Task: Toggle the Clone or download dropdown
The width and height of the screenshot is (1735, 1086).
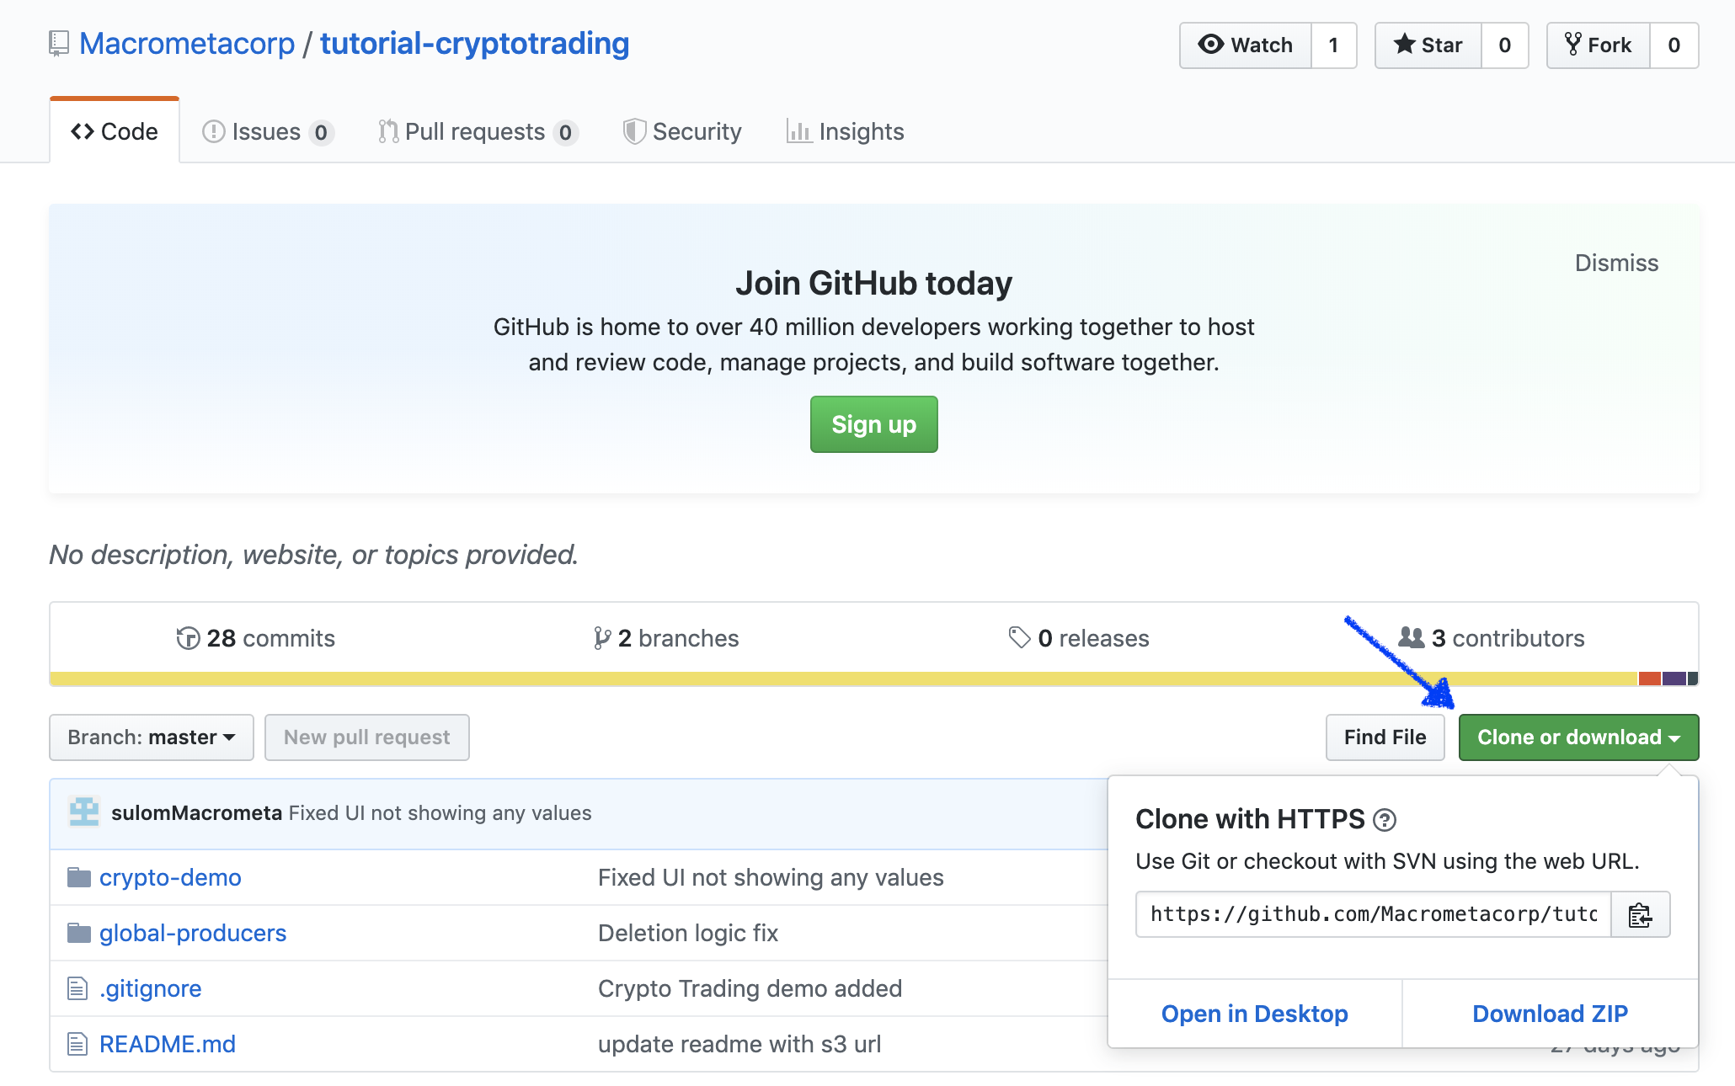Action: tap(1578, 737)
